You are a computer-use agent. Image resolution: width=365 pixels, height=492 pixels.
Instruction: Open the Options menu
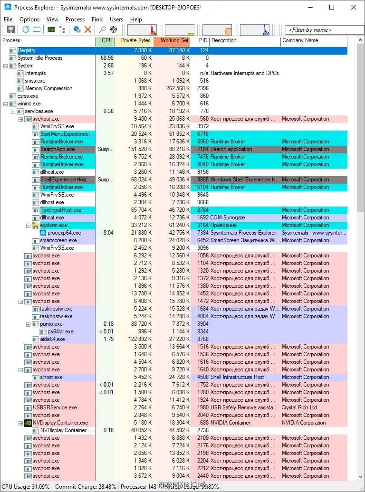point(29,19)
